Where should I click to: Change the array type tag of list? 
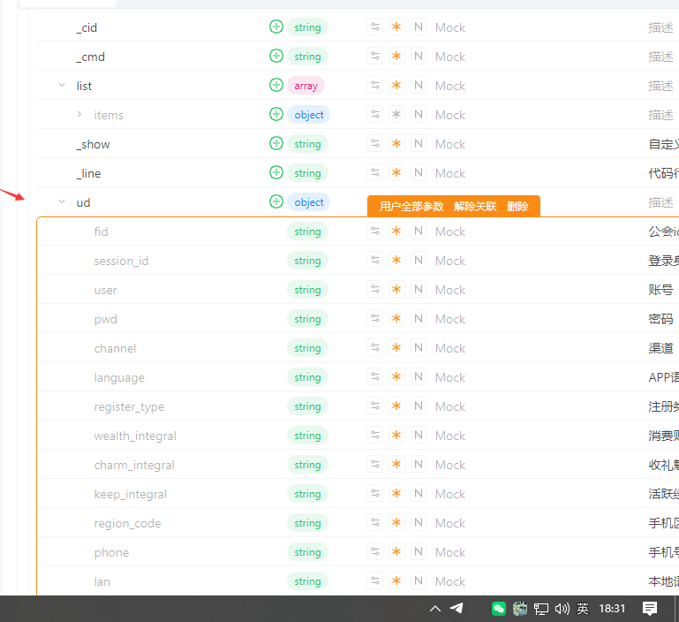306,86
